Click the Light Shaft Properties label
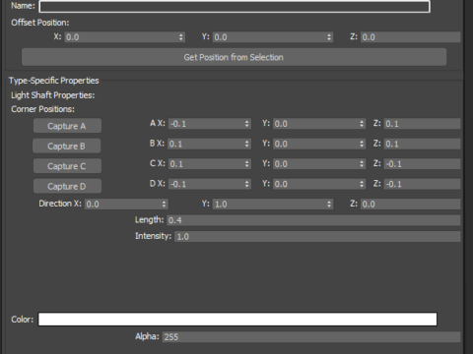This screenshot has width=473, height=354. [53, 95]
